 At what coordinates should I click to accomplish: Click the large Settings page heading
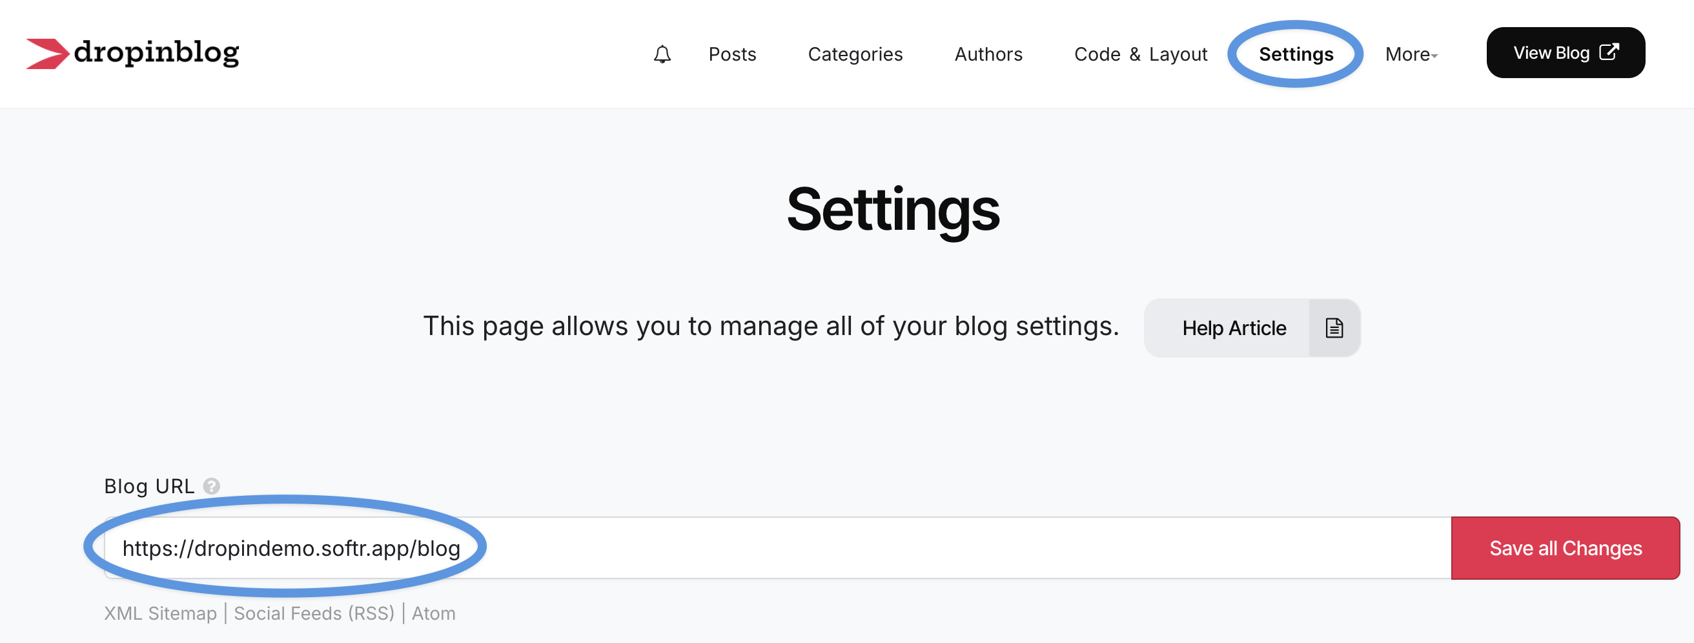point(892,210)
